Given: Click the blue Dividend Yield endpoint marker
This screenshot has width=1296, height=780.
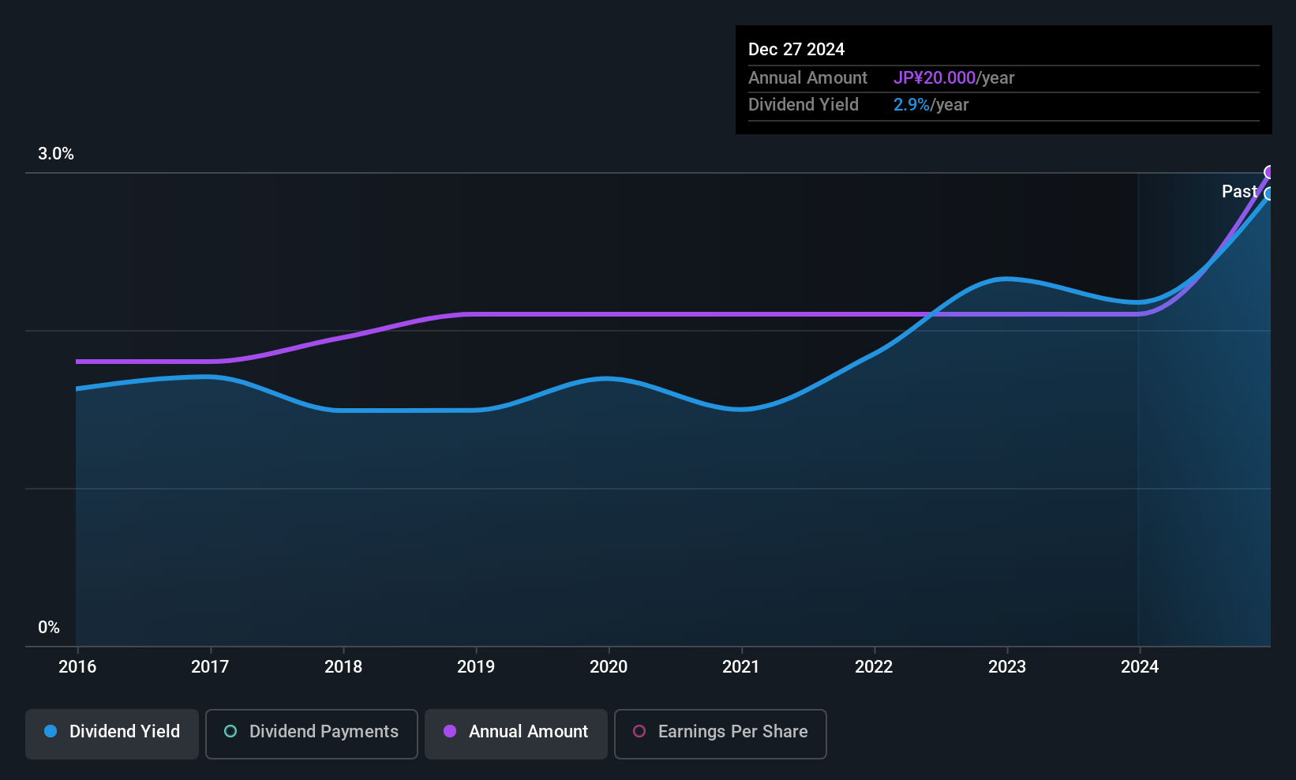Looking at the screenshot, I should click(x=1269, y=194).
